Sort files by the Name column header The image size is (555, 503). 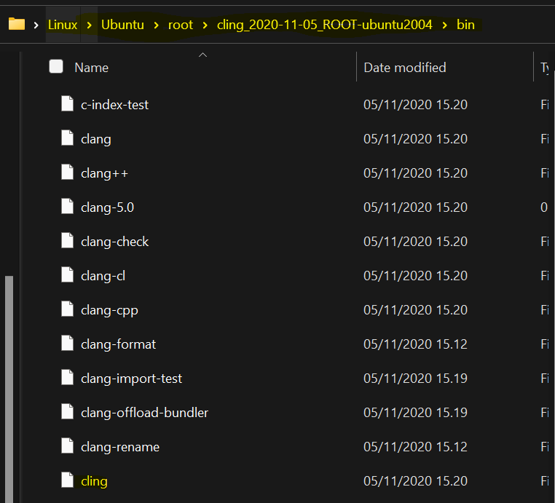[x=91, y=68]
